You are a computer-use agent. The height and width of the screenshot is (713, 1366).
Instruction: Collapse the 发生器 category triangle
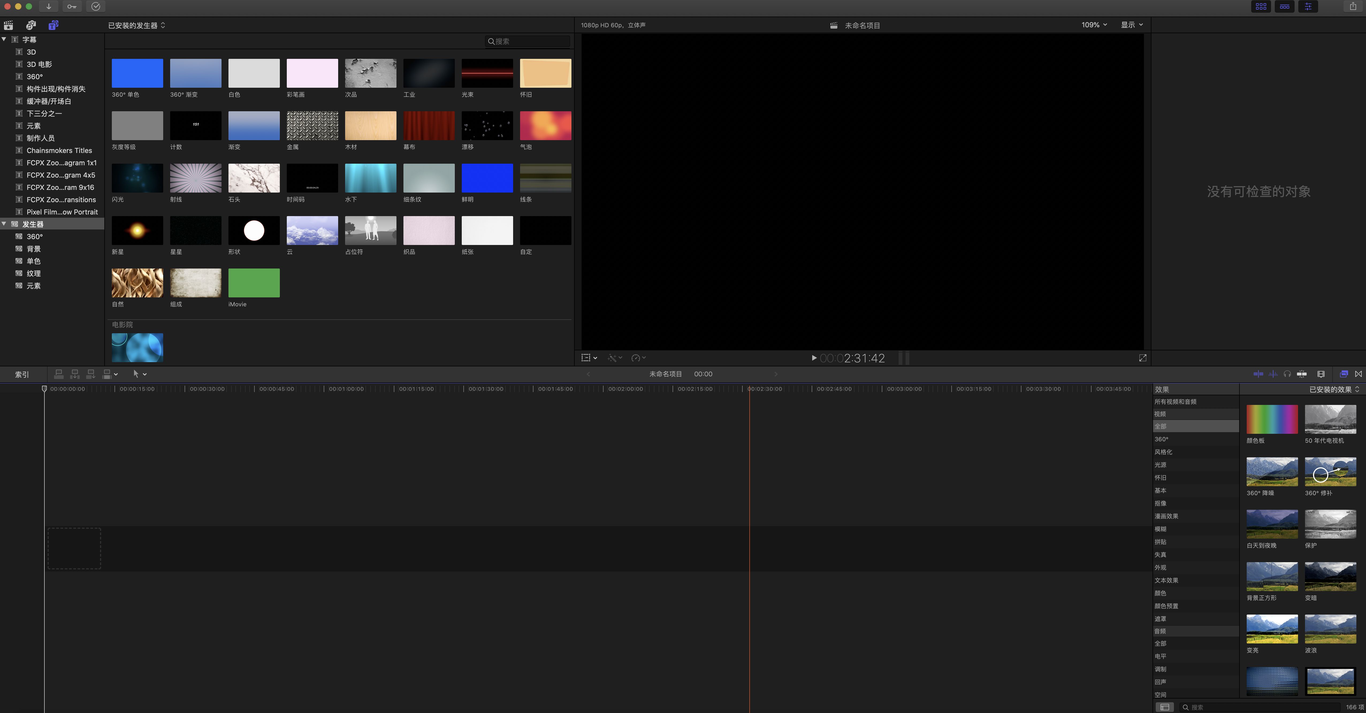[4, 224]
